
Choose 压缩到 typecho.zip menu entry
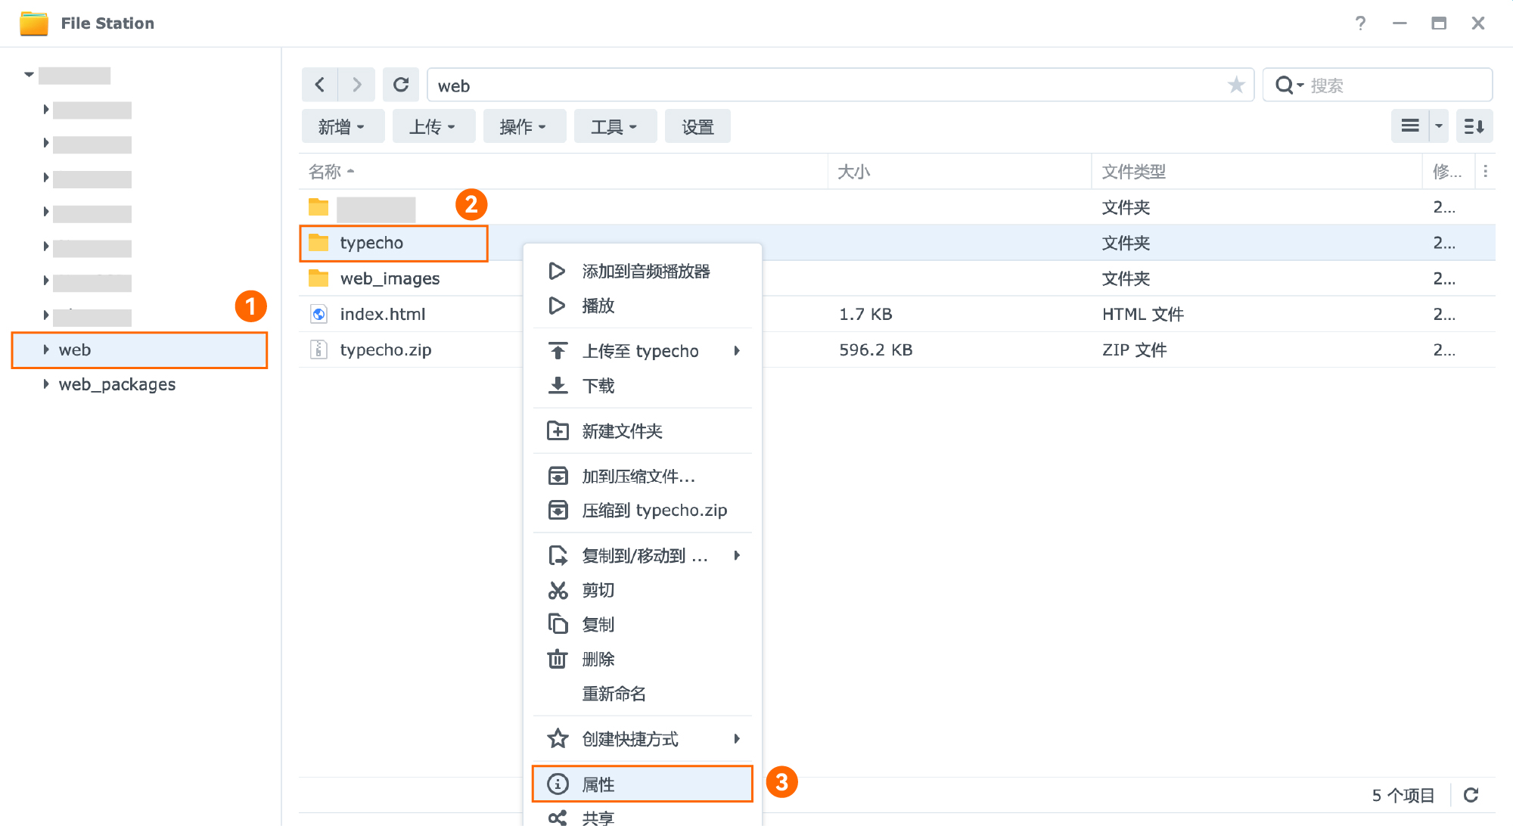654,511
